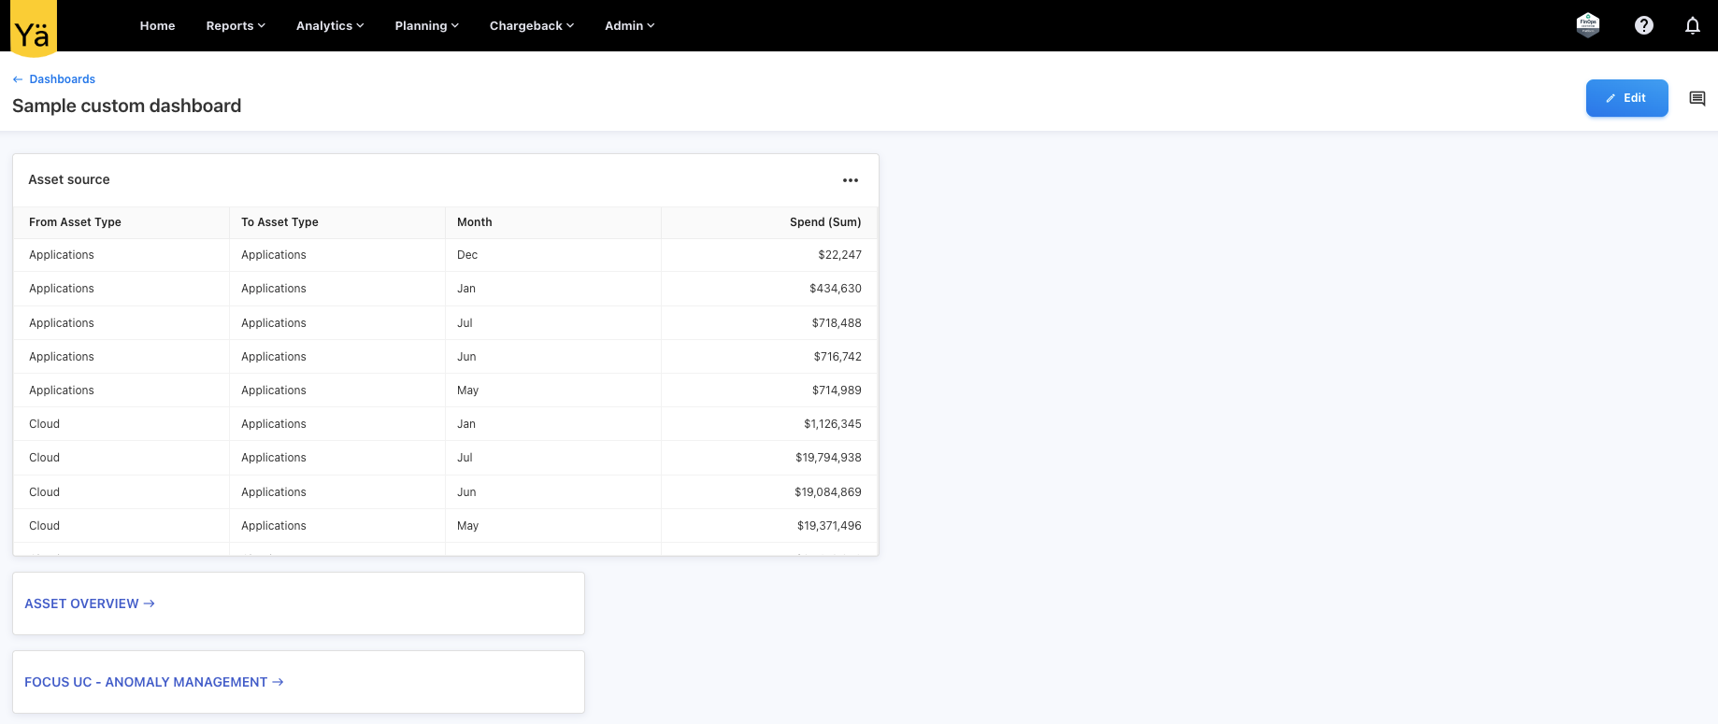Open the Asset source three-dot menu
The width and height of the screenshot is (1718, 724).
(851, 180)
